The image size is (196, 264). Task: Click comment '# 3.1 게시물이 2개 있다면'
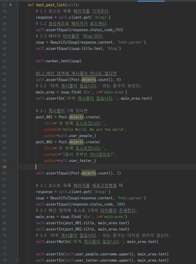[62, 111]
